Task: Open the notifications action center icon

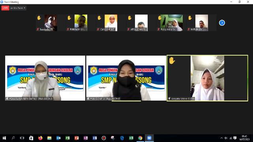Action: (x=235, y=138)
